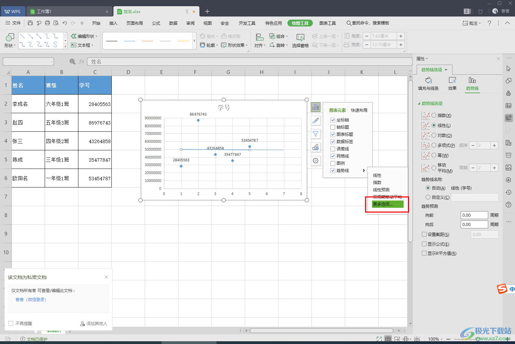Increase the polynomial order stepper
The height and width of the screenshot is (344, 515).
[494, 146]
